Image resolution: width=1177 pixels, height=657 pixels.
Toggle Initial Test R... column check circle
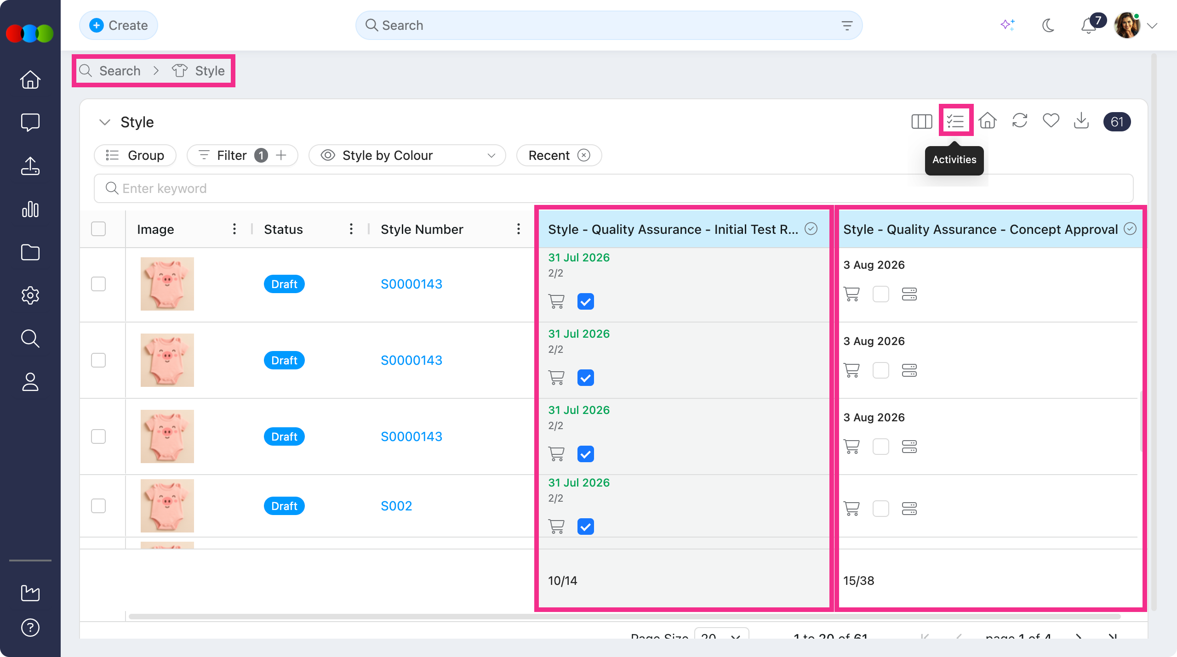coord(811,229)
